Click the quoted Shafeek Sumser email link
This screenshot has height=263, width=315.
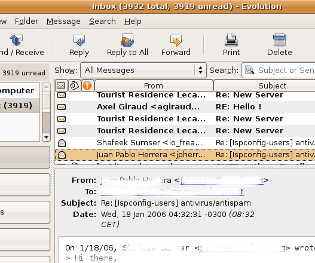click(x=242, y=248)
